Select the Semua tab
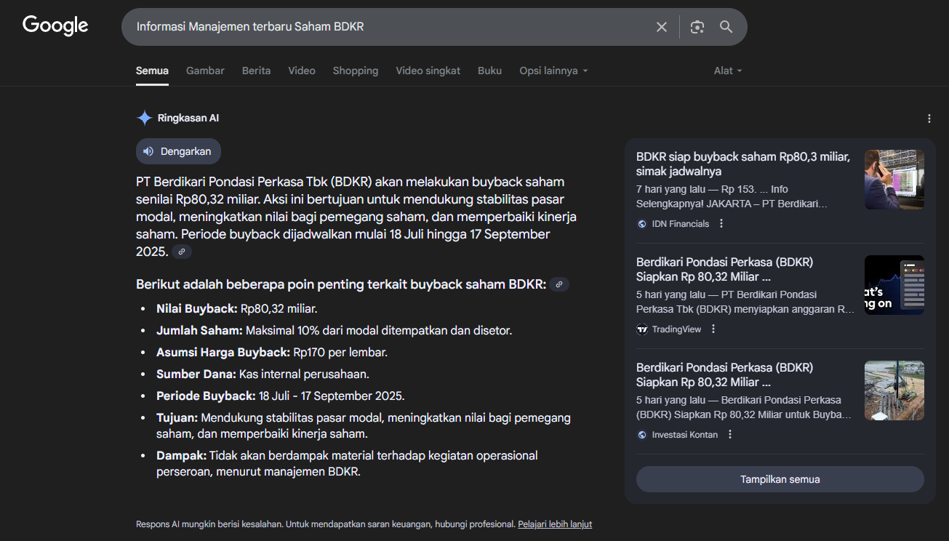Screen dimensions: 949x541 point(152,71)
